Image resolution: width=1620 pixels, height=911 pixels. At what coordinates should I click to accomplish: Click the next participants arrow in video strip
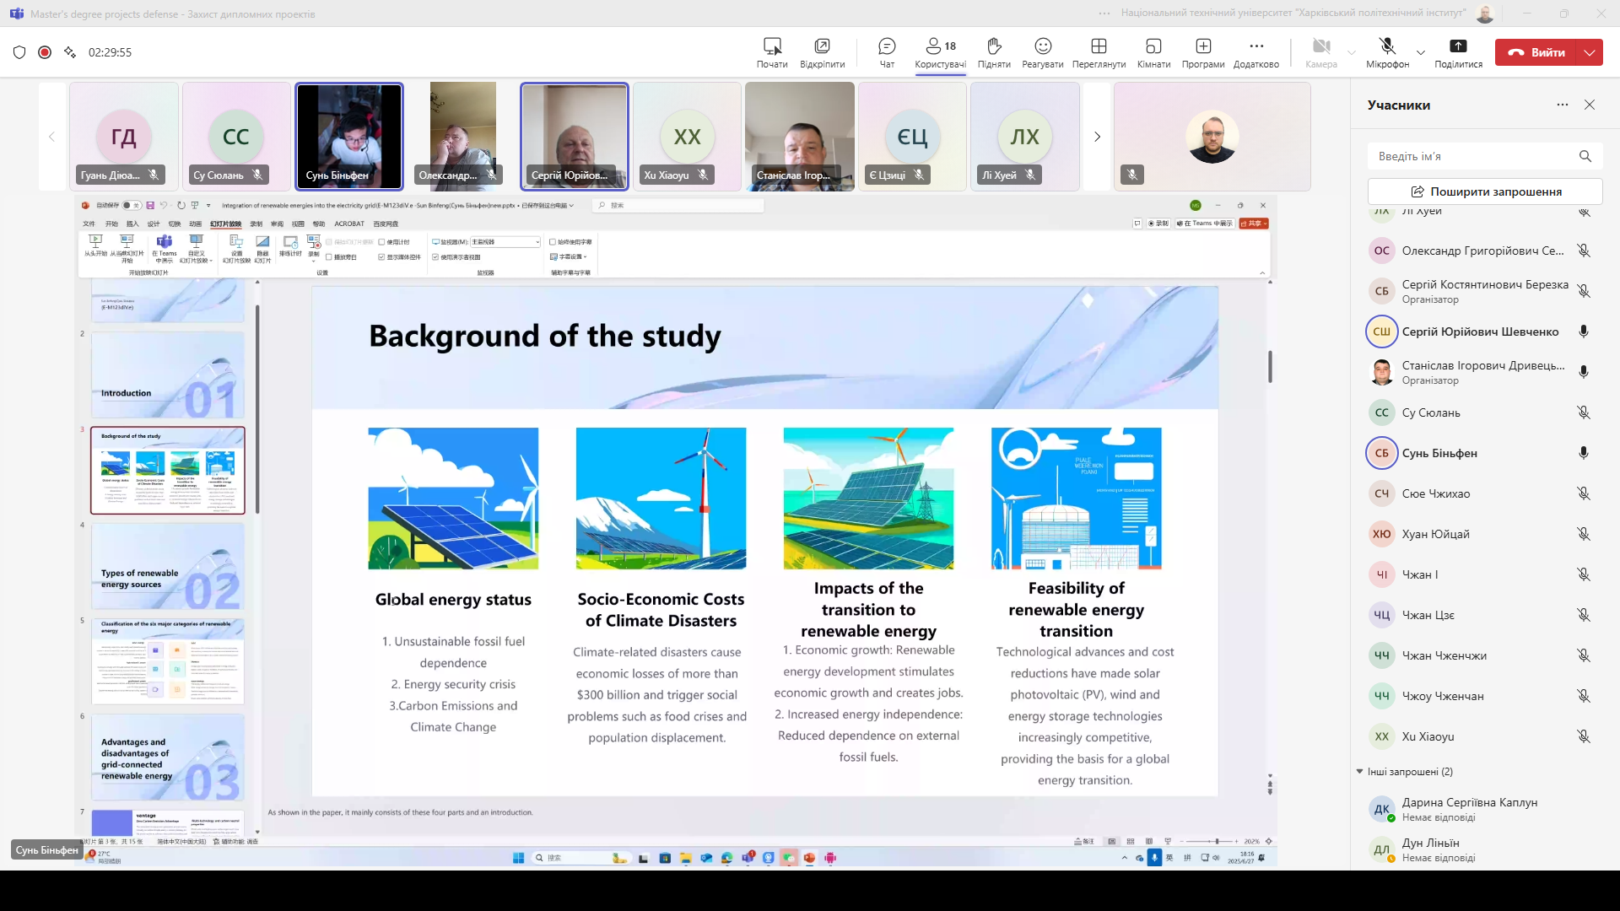(x=1097, y=137)
